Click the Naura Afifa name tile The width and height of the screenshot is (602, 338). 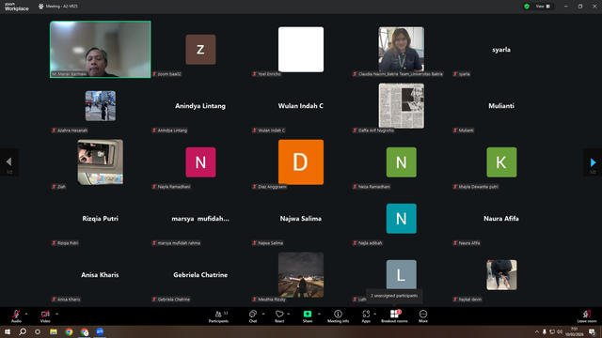point(501,219)
